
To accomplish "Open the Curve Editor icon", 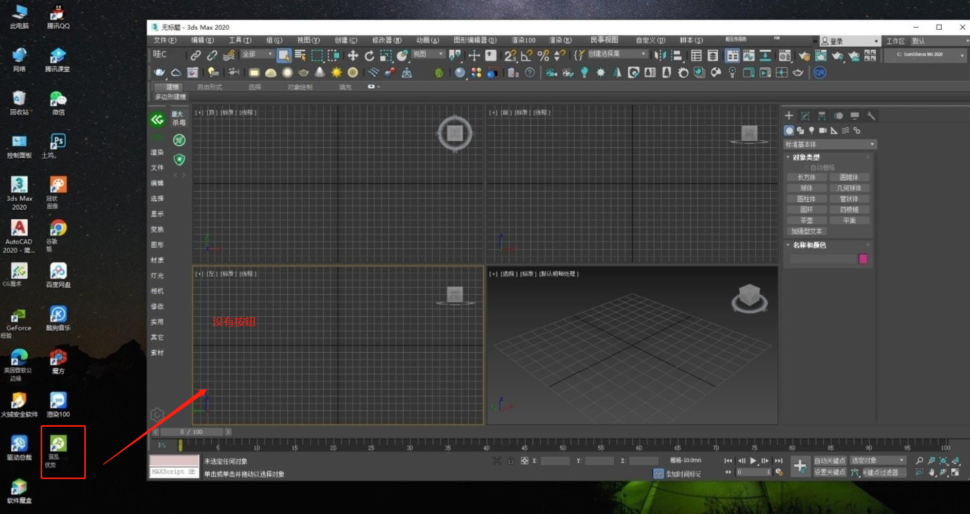I will 748,55.
